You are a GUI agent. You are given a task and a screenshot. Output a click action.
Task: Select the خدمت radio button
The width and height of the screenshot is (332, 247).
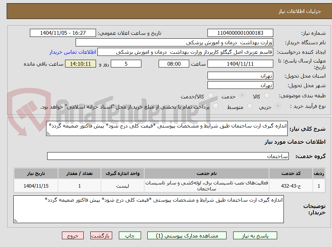pos(242,96)
